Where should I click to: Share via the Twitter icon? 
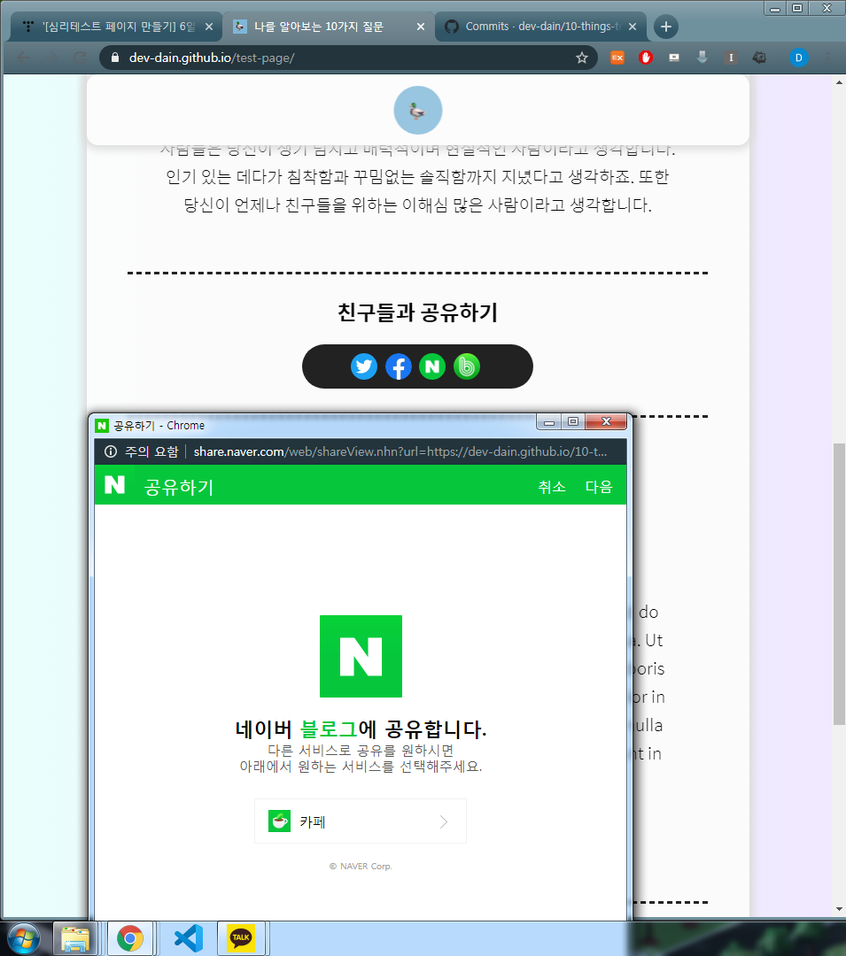[x=364, y=366]
